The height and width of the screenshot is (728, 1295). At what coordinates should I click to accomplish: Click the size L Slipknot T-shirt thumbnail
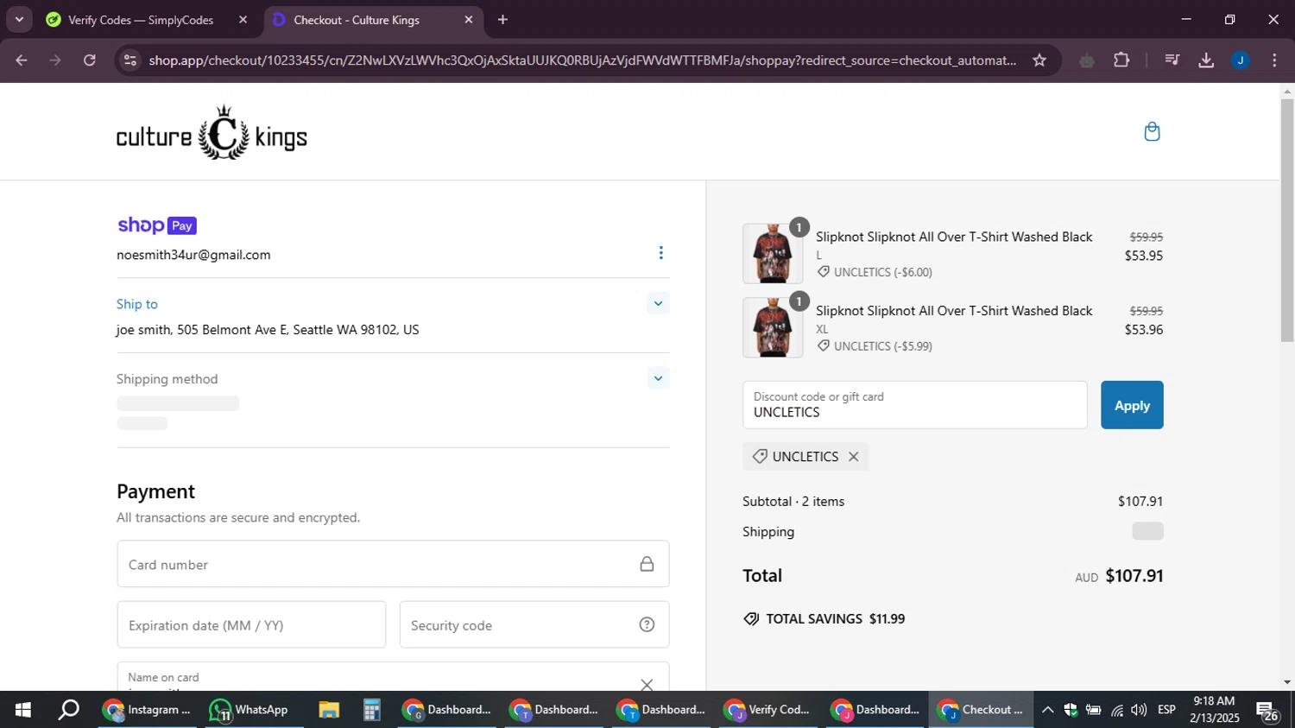pyautogui.click(x=773, y=254)
